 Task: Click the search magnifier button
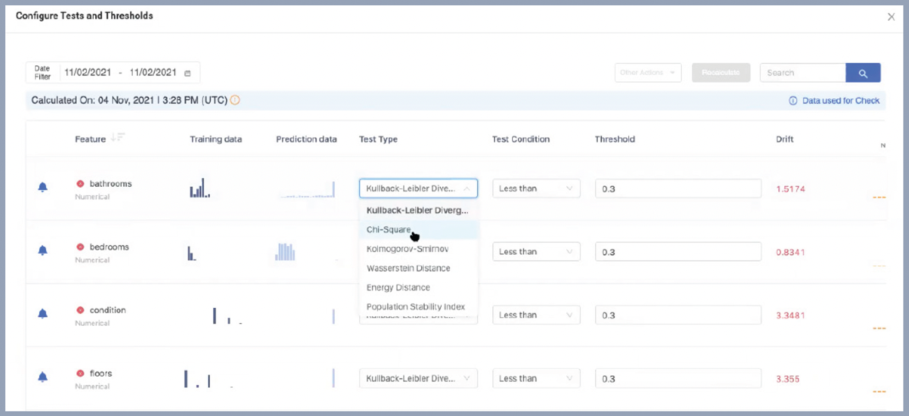863,73
